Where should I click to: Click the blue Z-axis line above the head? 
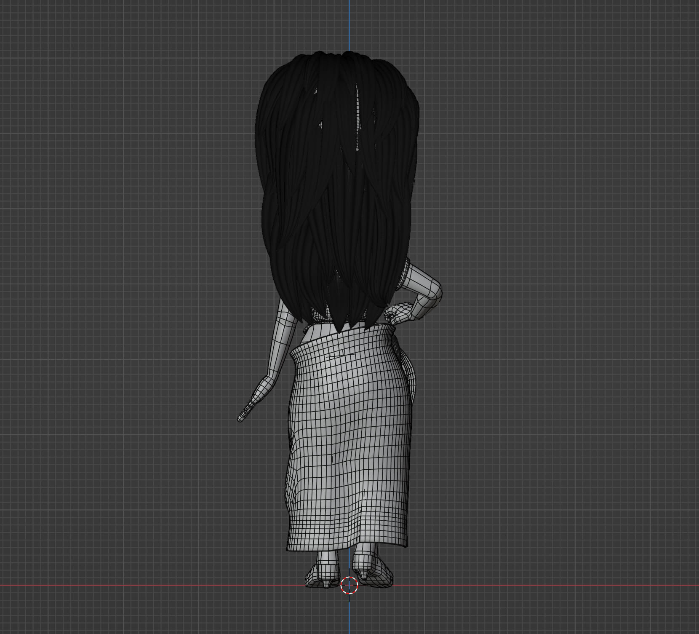tap(349, 25)
